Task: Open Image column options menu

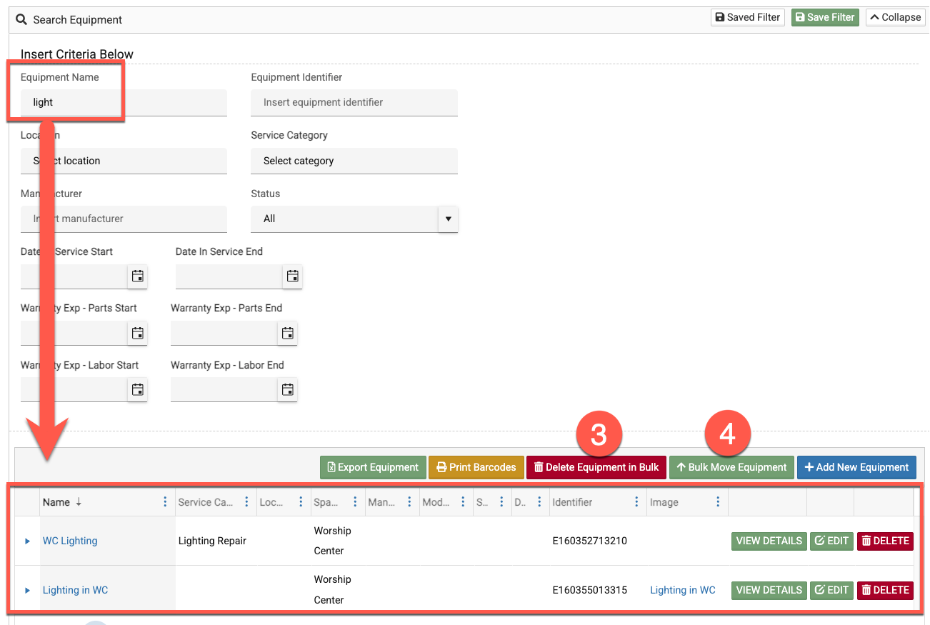Action: pyautogui.click(x=718, y=502)
